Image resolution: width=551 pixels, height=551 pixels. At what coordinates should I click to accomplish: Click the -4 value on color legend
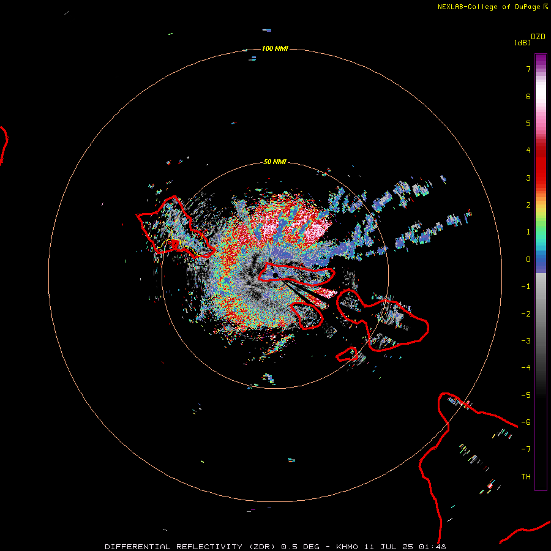(x=526, y=368)
